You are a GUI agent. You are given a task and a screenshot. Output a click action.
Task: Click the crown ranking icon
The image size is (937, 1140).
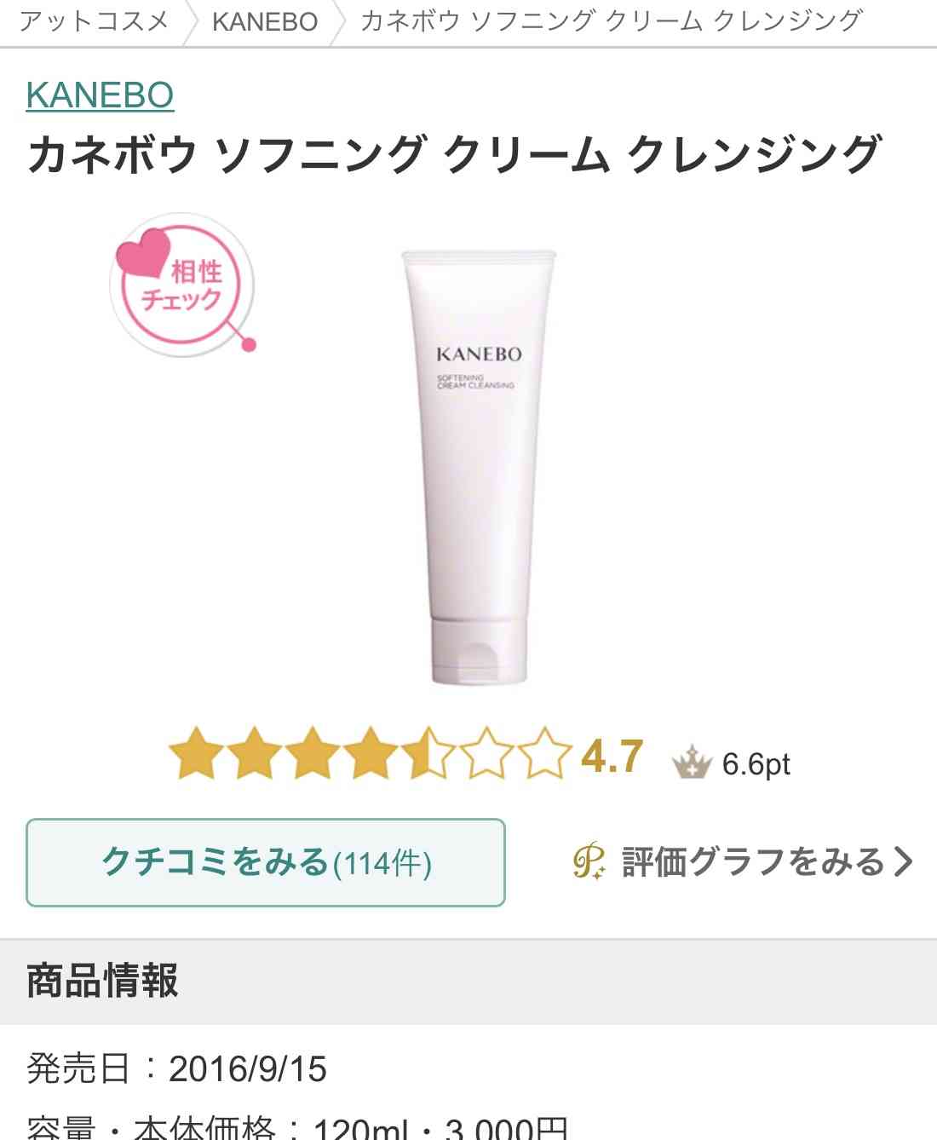pyautogui.click(x=692, y=762)
